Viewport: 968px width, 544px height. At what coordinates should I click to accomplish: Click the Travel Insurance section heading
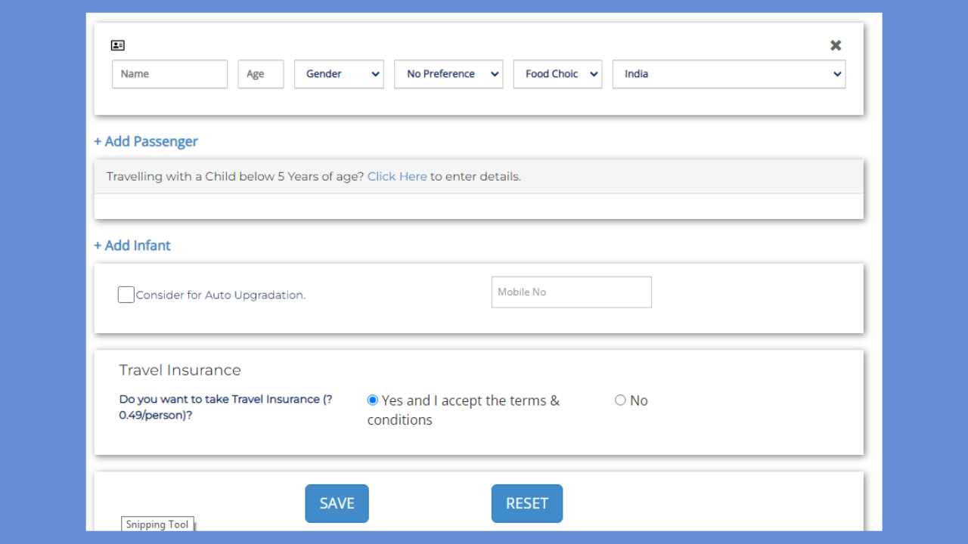point(180,370)
